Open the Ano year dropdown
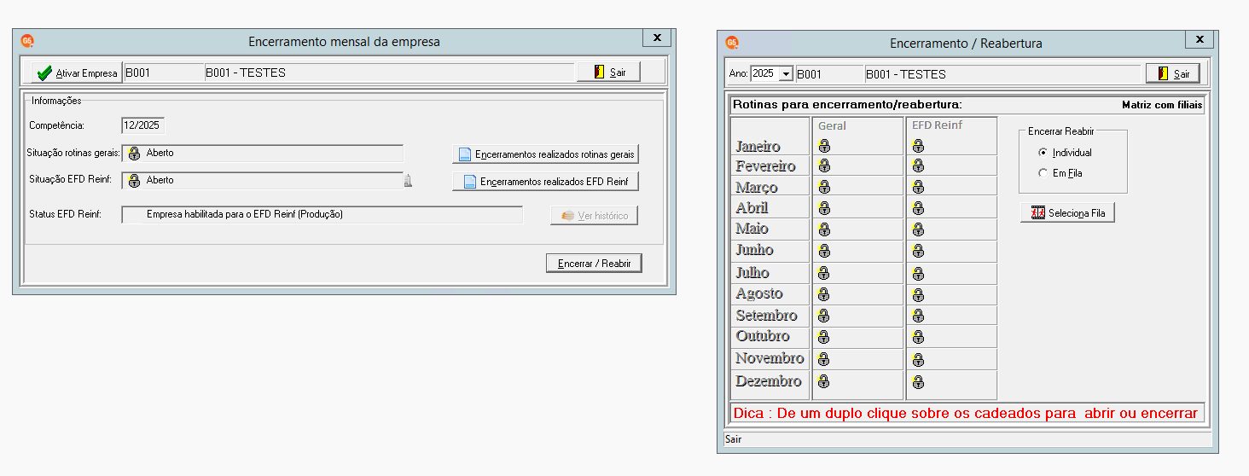1249x476 pixels. (786, 74)
